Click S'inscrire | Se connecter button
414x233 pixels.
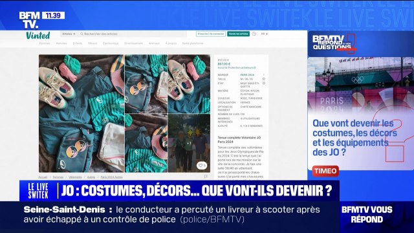[211, 34]
